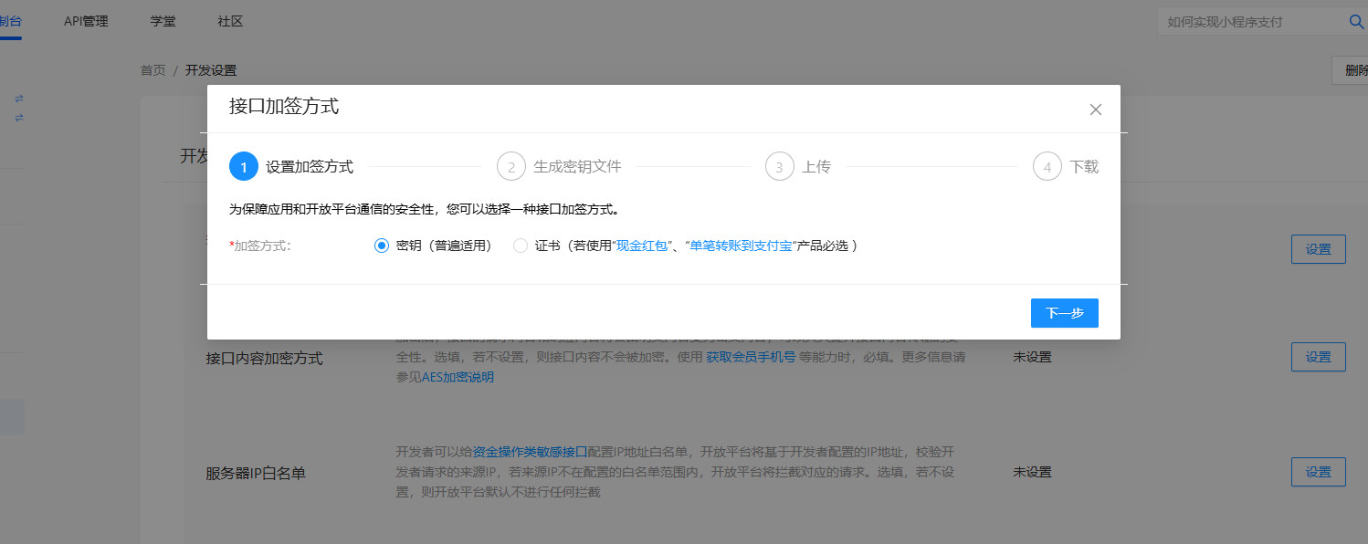The image size is (1368, 544).
Task: Close the 接口加签方式 dialog with the X icon
Action: 1096,110
